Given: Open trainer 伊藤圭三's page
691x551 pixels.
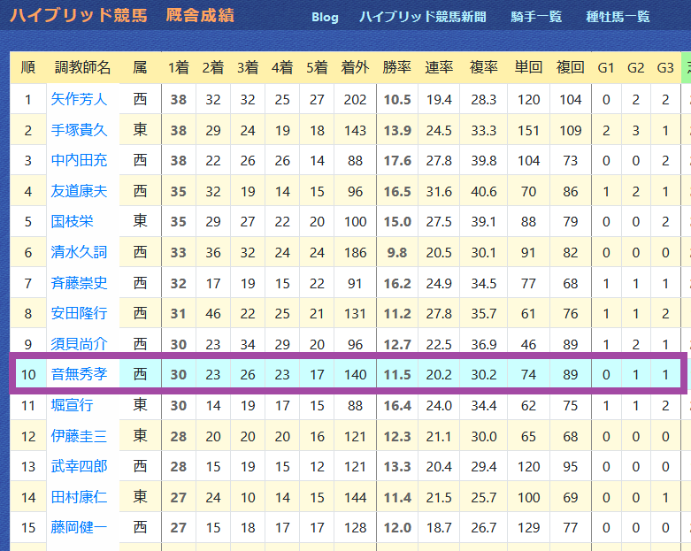Looking at the screenshot, I should 79,436.
